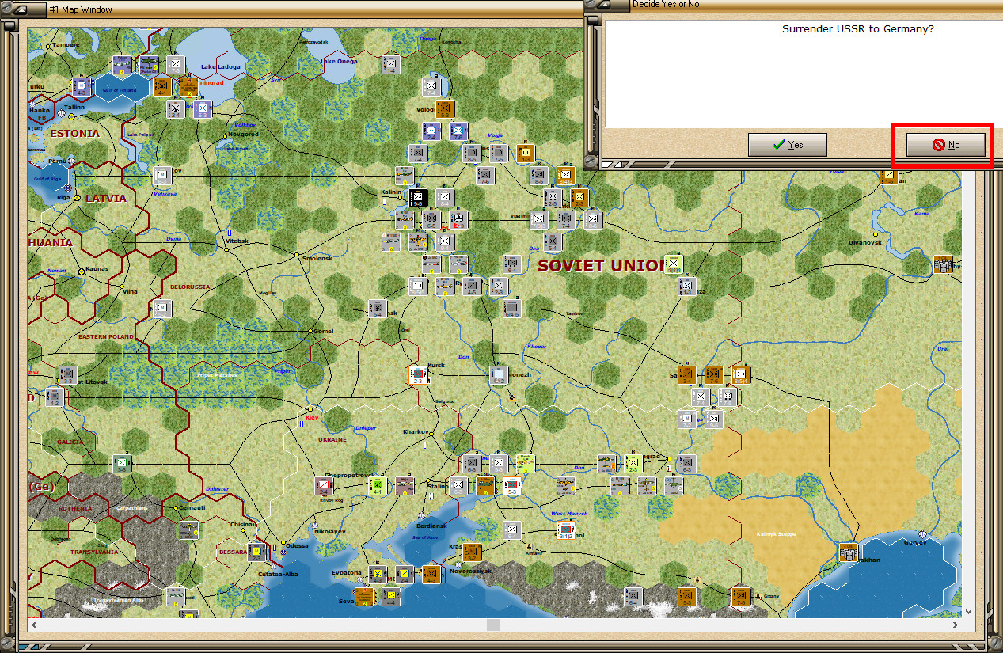Select the 5-2 unit near Eastern Poland
This screenshot has height=653, width=1003.
(161, 308)
